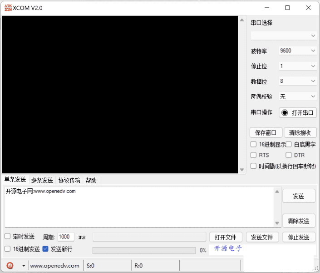Click the send box scroll down arrow
This screenshot has width=320, height=273.
pos(277,223)
